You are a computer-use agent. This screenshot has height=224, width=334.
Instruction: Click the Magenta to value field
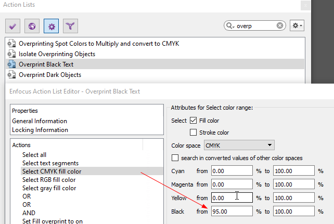(x=294, y=184)
